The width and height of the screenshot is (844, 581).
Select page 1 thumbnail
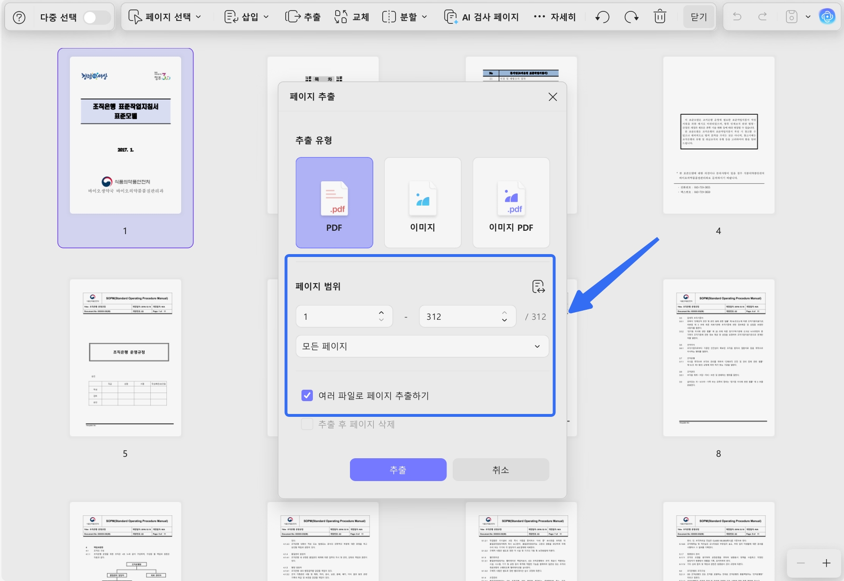(126, 135)
